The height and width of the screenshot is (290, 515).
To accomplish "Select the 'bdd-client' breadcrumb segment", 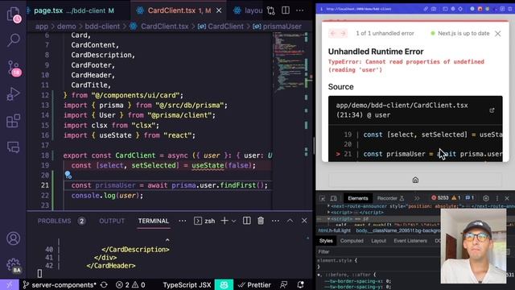I will tap(102, 27).
